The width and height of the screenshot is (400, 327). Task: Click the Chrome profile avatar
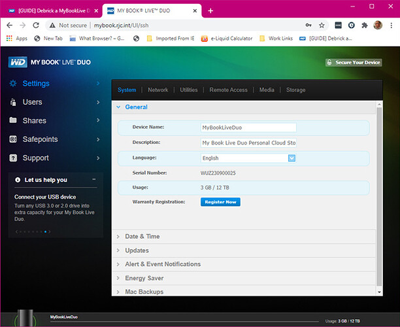[378, 25]
